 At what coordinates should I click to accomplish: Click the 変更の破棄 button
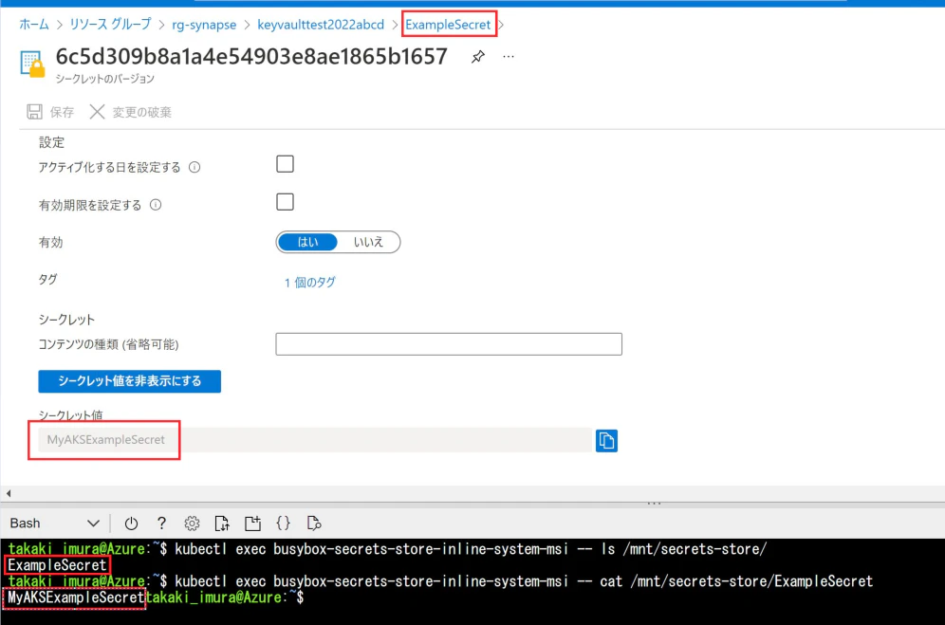131,112
